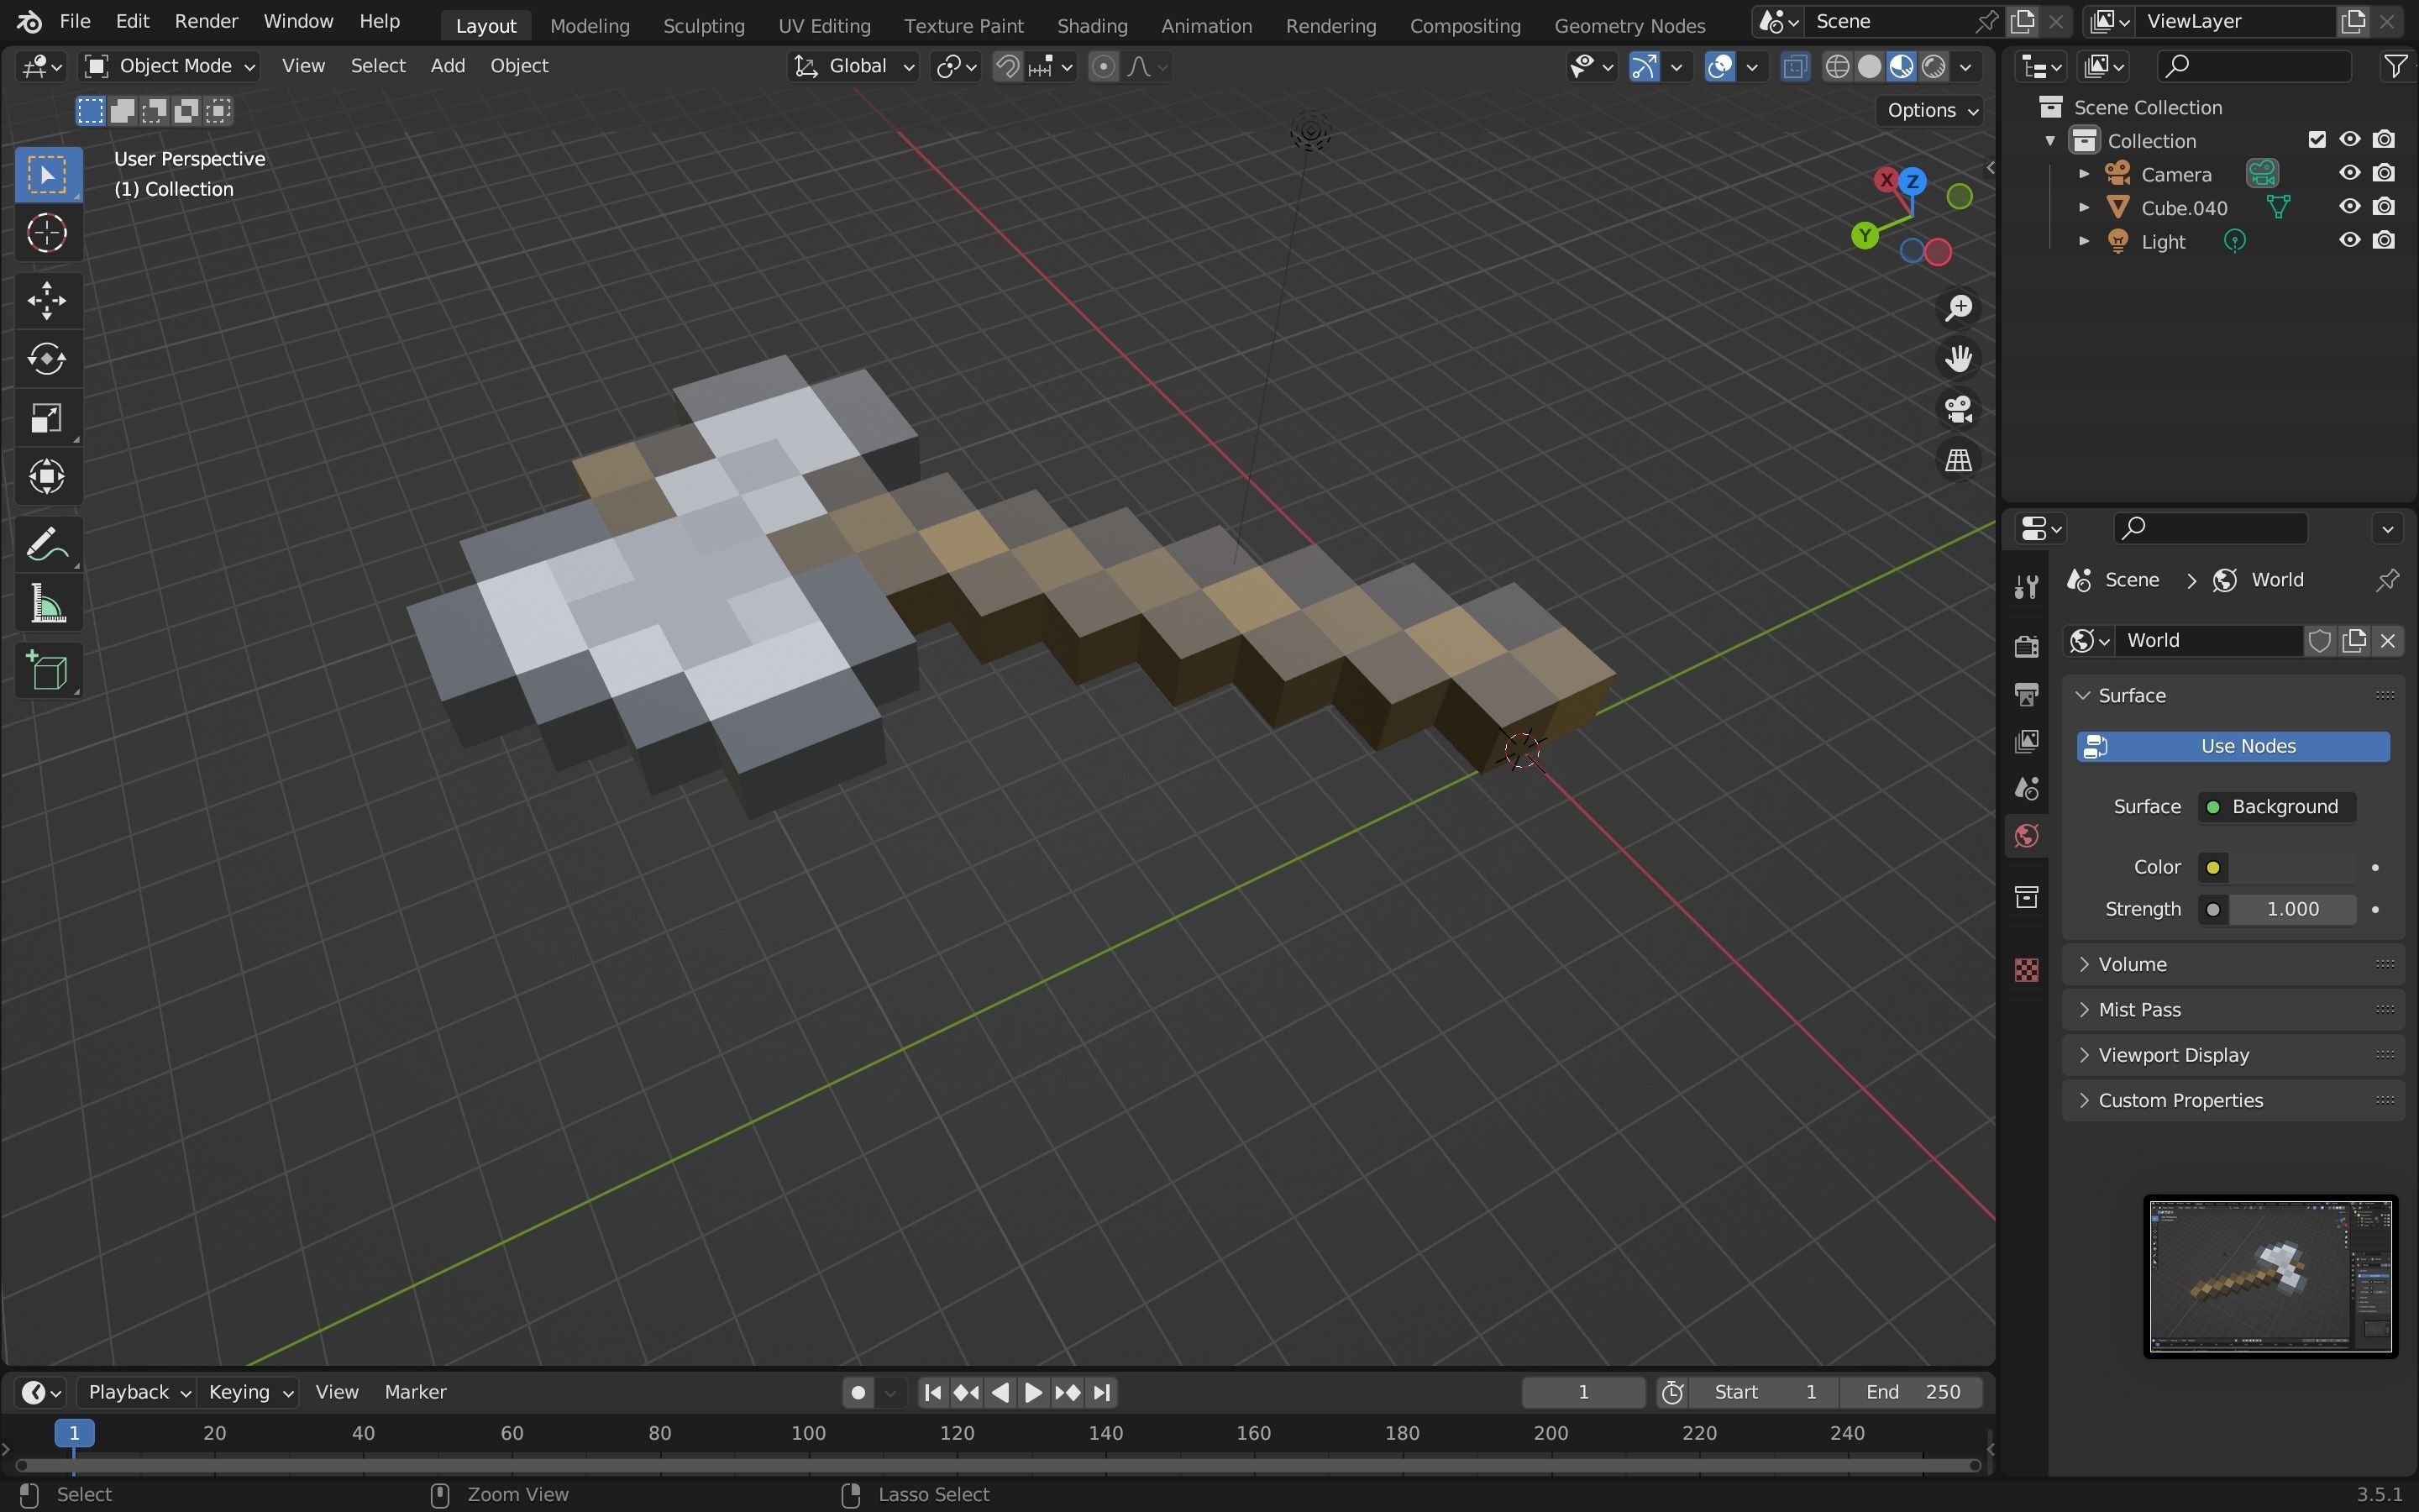Play animation forward
This screenshot has width=2419, height=1512.
[x=1034, y=1392]
